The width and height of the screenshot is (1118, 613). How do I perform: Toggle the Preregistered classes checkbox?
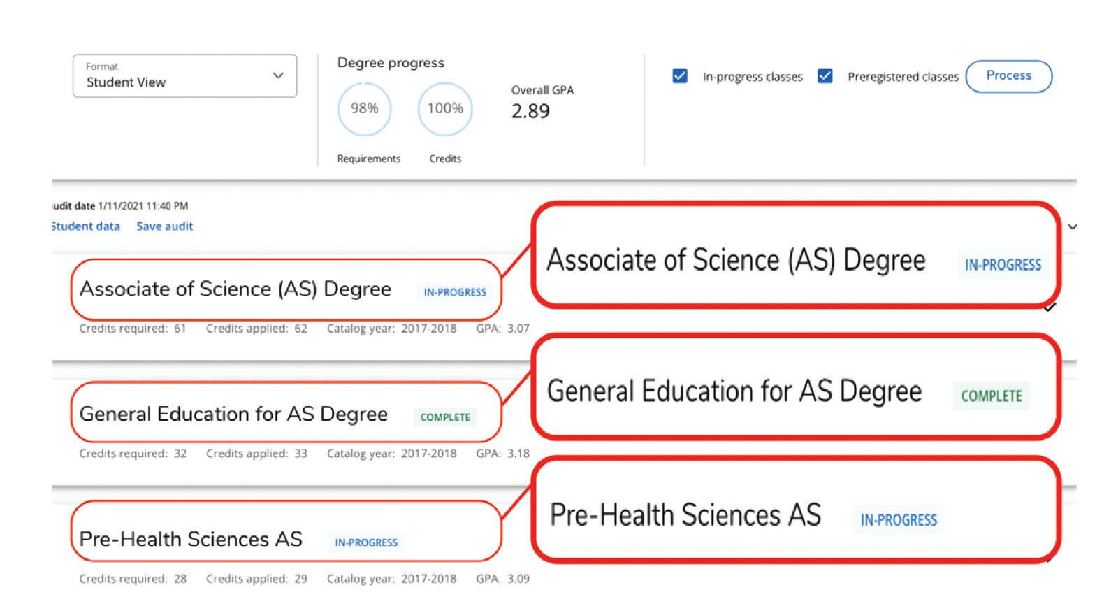pyautogui.click(x=825, y=76)
